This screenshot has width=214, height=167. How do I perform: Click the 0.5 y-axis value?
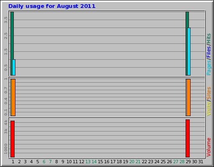[x=6, y=68]
